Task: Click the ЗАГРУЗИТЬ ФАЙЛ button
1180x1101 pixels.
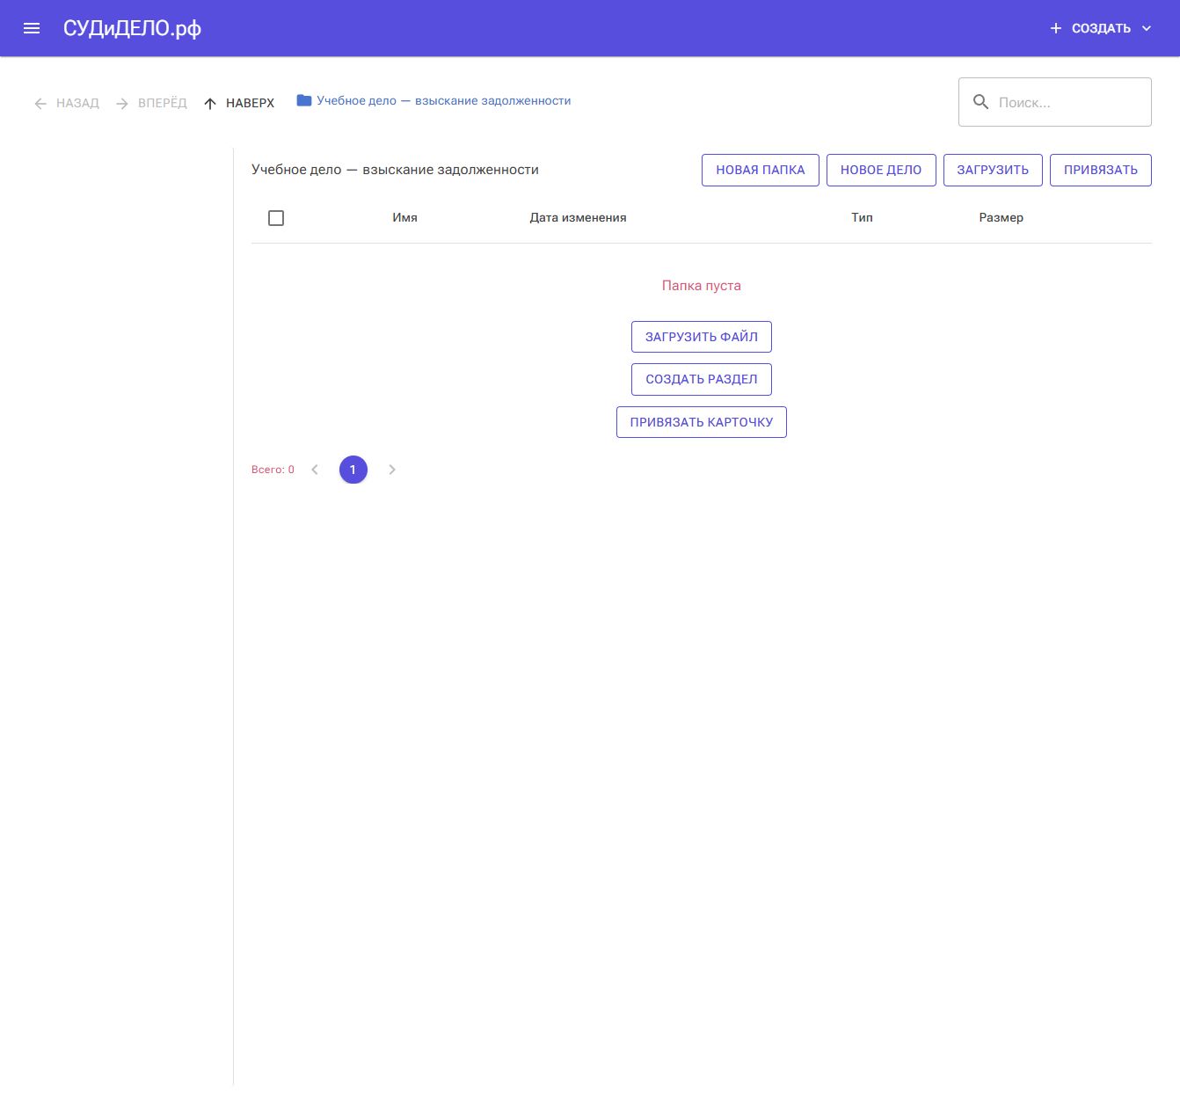Action: click(x=702, y=337)
